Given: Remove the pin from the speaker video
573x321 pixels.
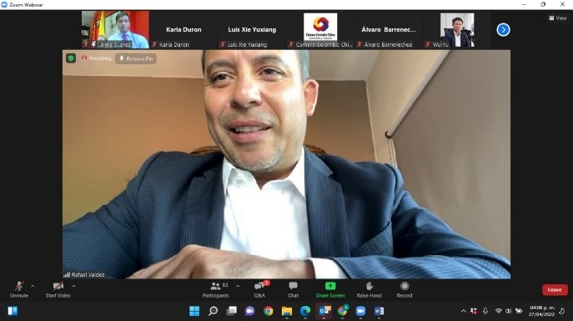Looking at the screenshot, I should pos(136,58).
